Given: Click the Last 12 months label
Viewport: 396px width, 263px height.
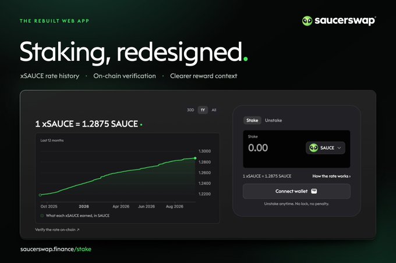Looking at the screenshot, I should point(52,140).
